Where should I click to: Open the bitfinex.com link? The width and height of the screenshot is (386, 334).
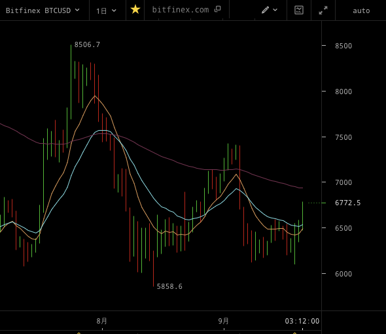coord(181,10)
